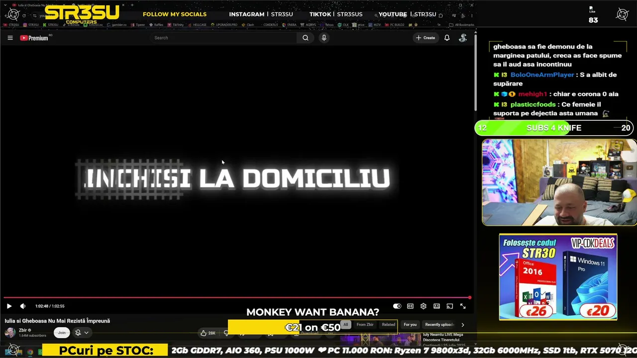
Task: Open the video settings gear
Action: (x=424, y=306)
